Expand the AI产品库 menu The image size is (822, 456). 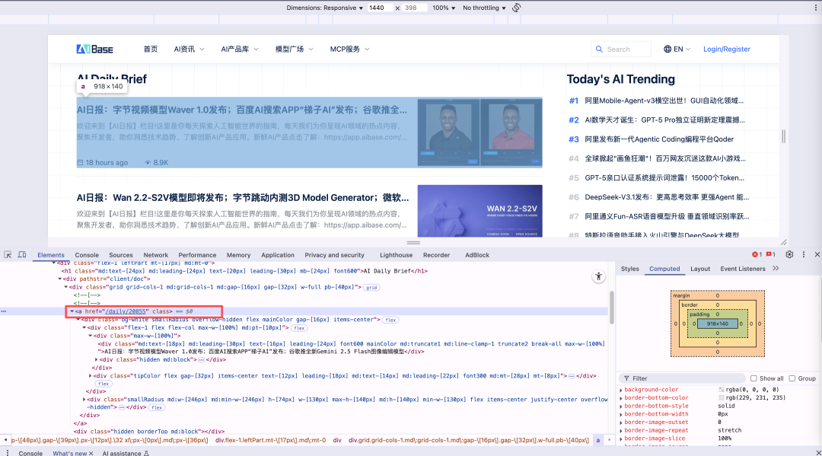coord(240,49)
